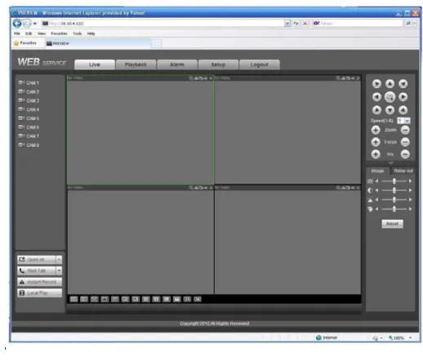
Task: Click the Reset image button
Action: coord(392,224)
